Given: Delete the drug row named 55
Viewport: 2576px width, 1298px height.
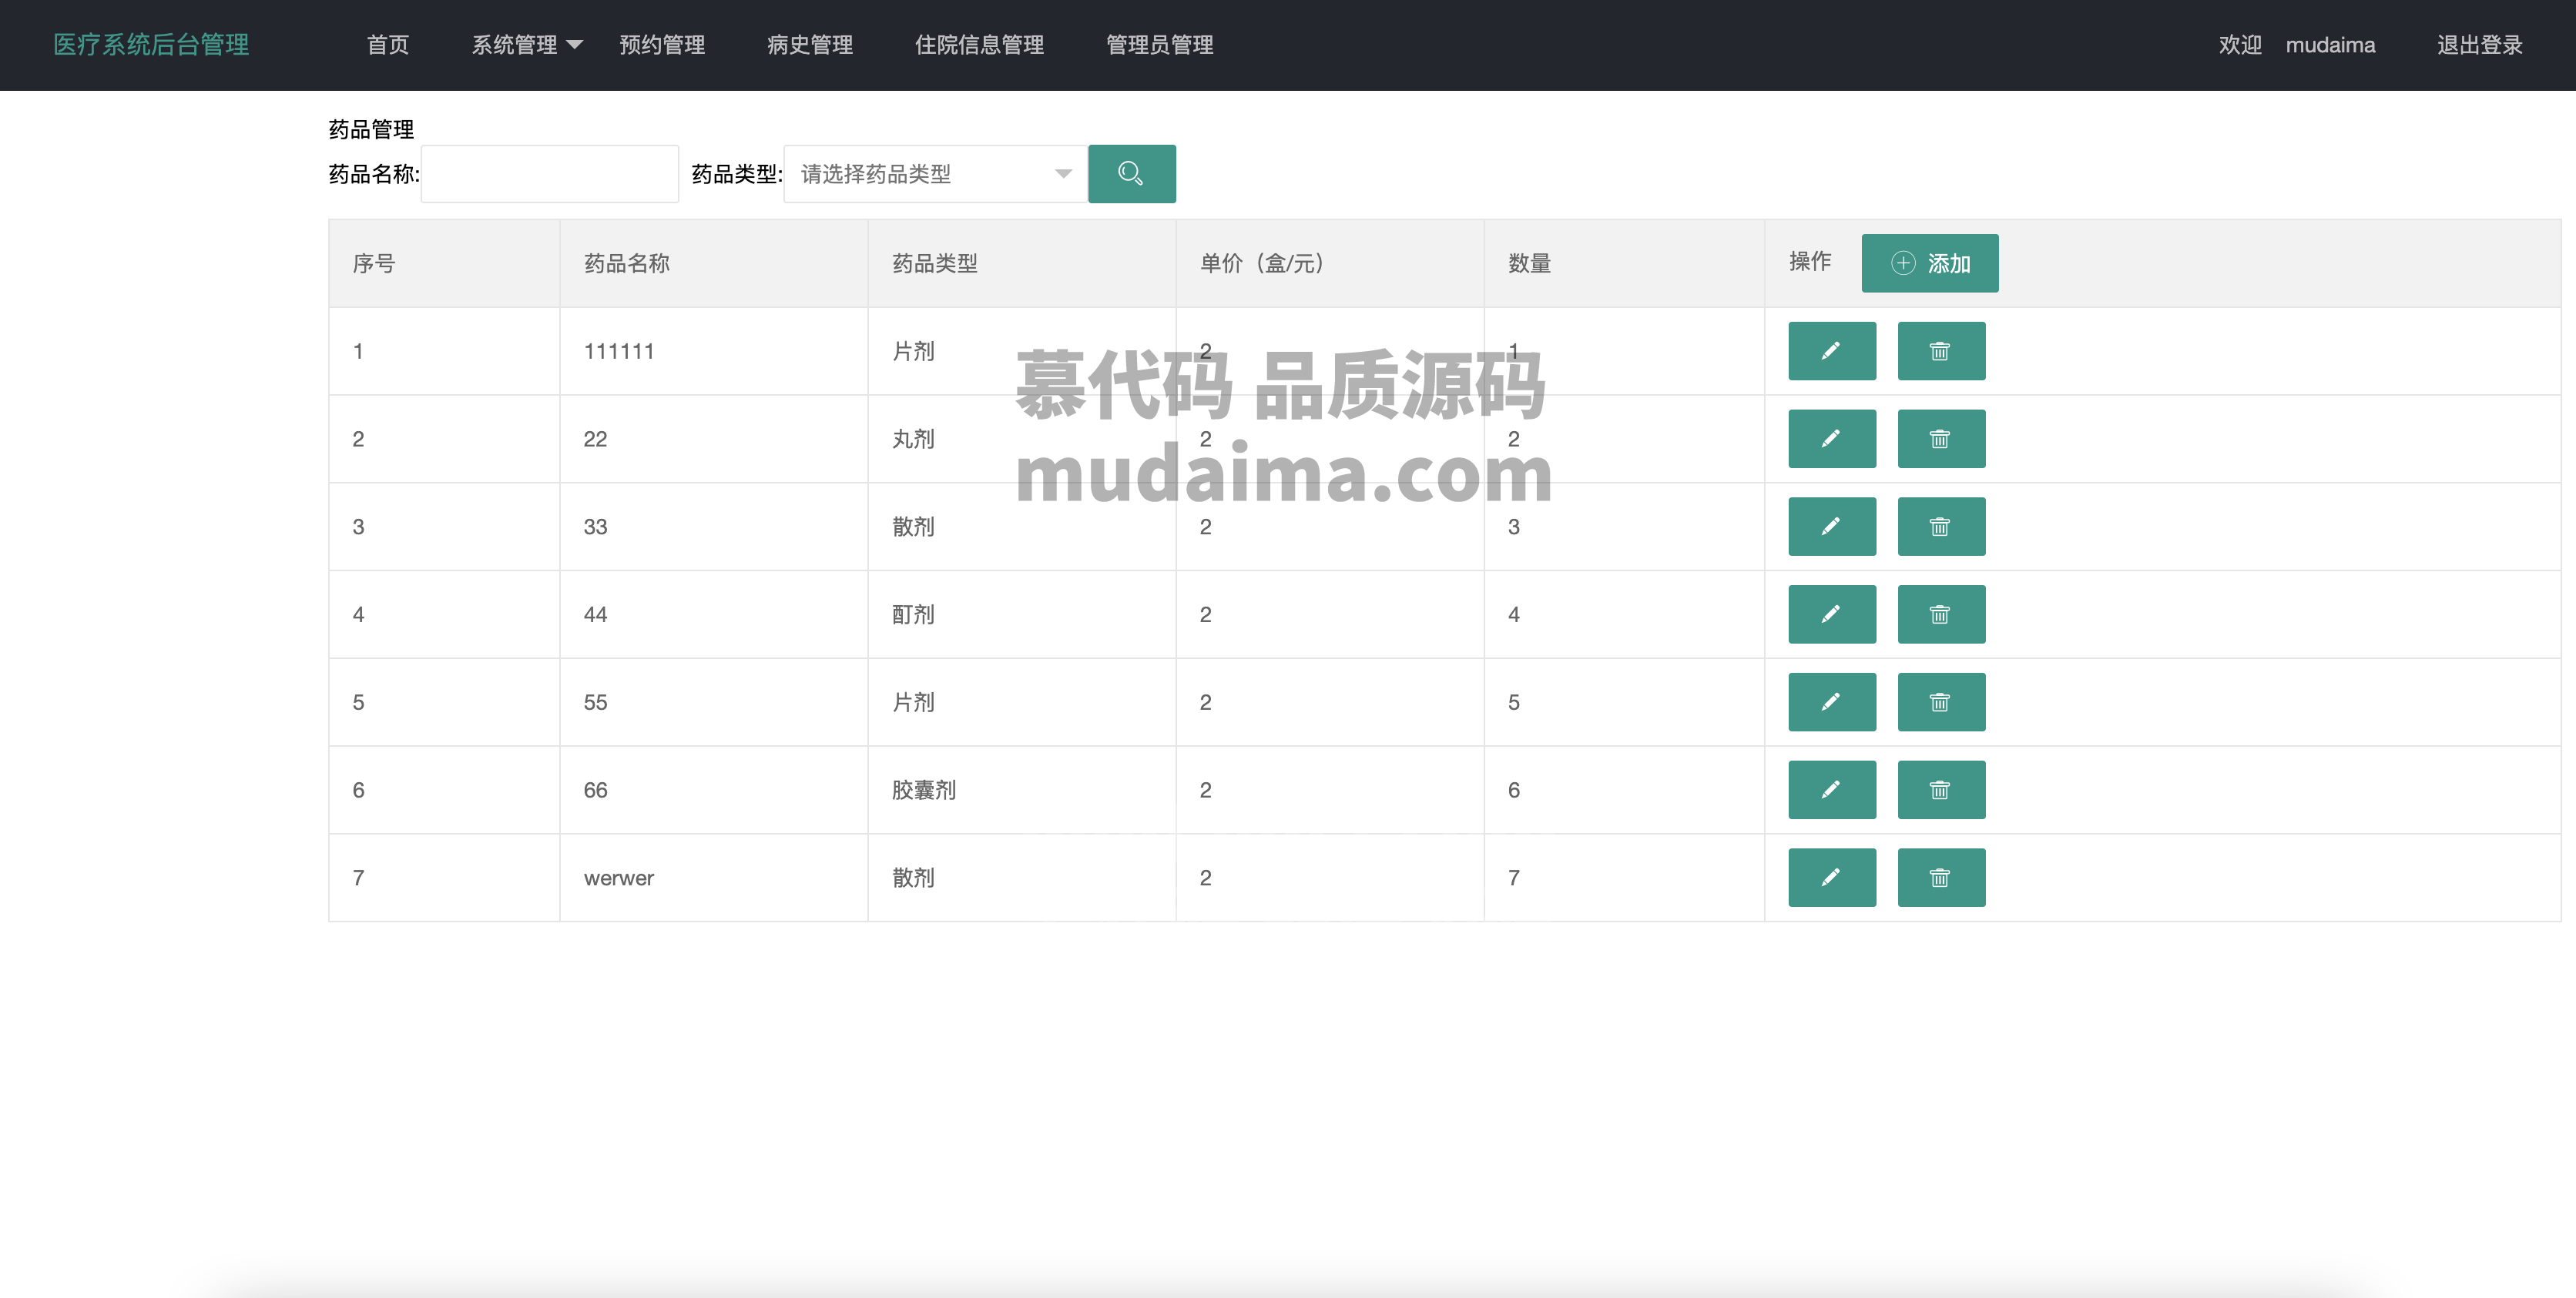Looking at the screenshot, I should 1941,702.
